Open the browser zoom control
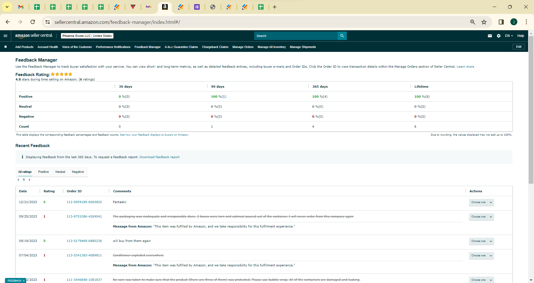The image size is (534, 283). click(473, 22)
